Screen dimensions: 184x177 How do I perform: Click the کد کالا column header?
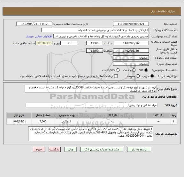tap(158, 115)
